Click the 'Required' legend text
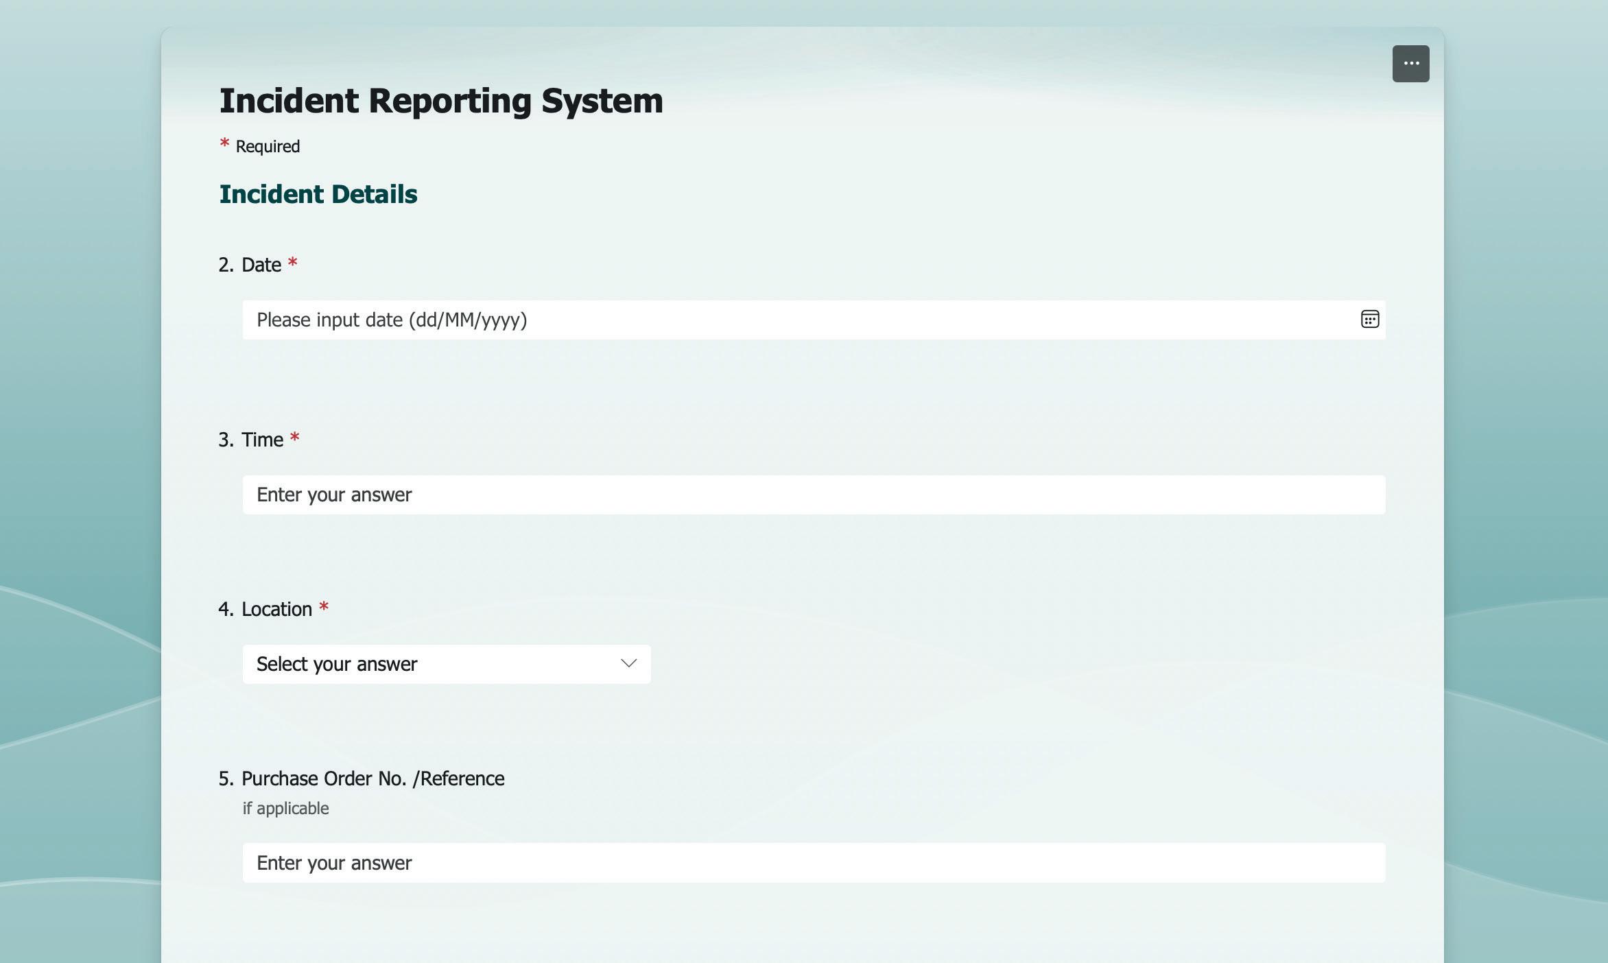1608x963 pixels. pyautogui.click(x=268, y=147)
